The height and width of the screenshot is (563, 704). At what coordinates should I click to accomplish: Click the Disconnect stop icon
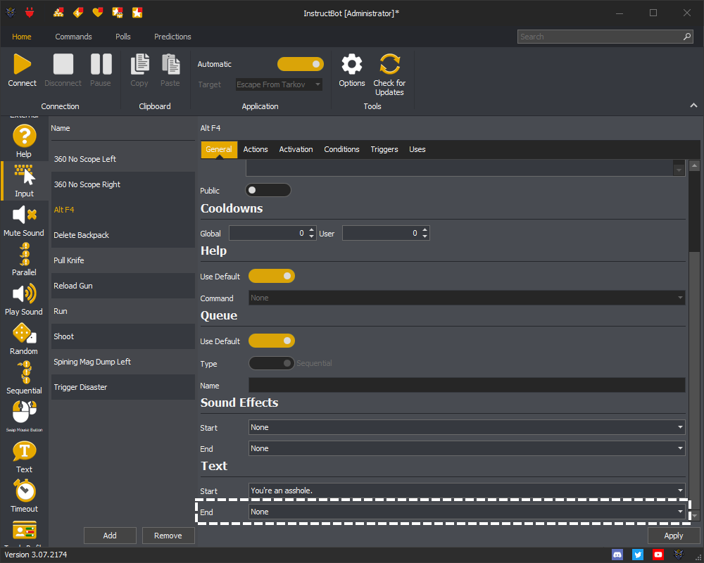tap(63, 64)
